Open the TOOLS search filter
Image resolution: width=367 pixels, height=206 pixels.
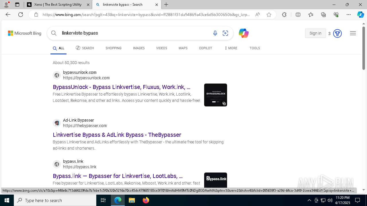click(255, 48)
